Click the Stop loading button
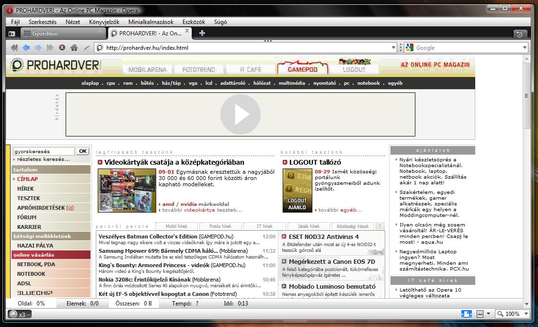The image size is (538, 327). pyautogui.click(x=62, y=48)
